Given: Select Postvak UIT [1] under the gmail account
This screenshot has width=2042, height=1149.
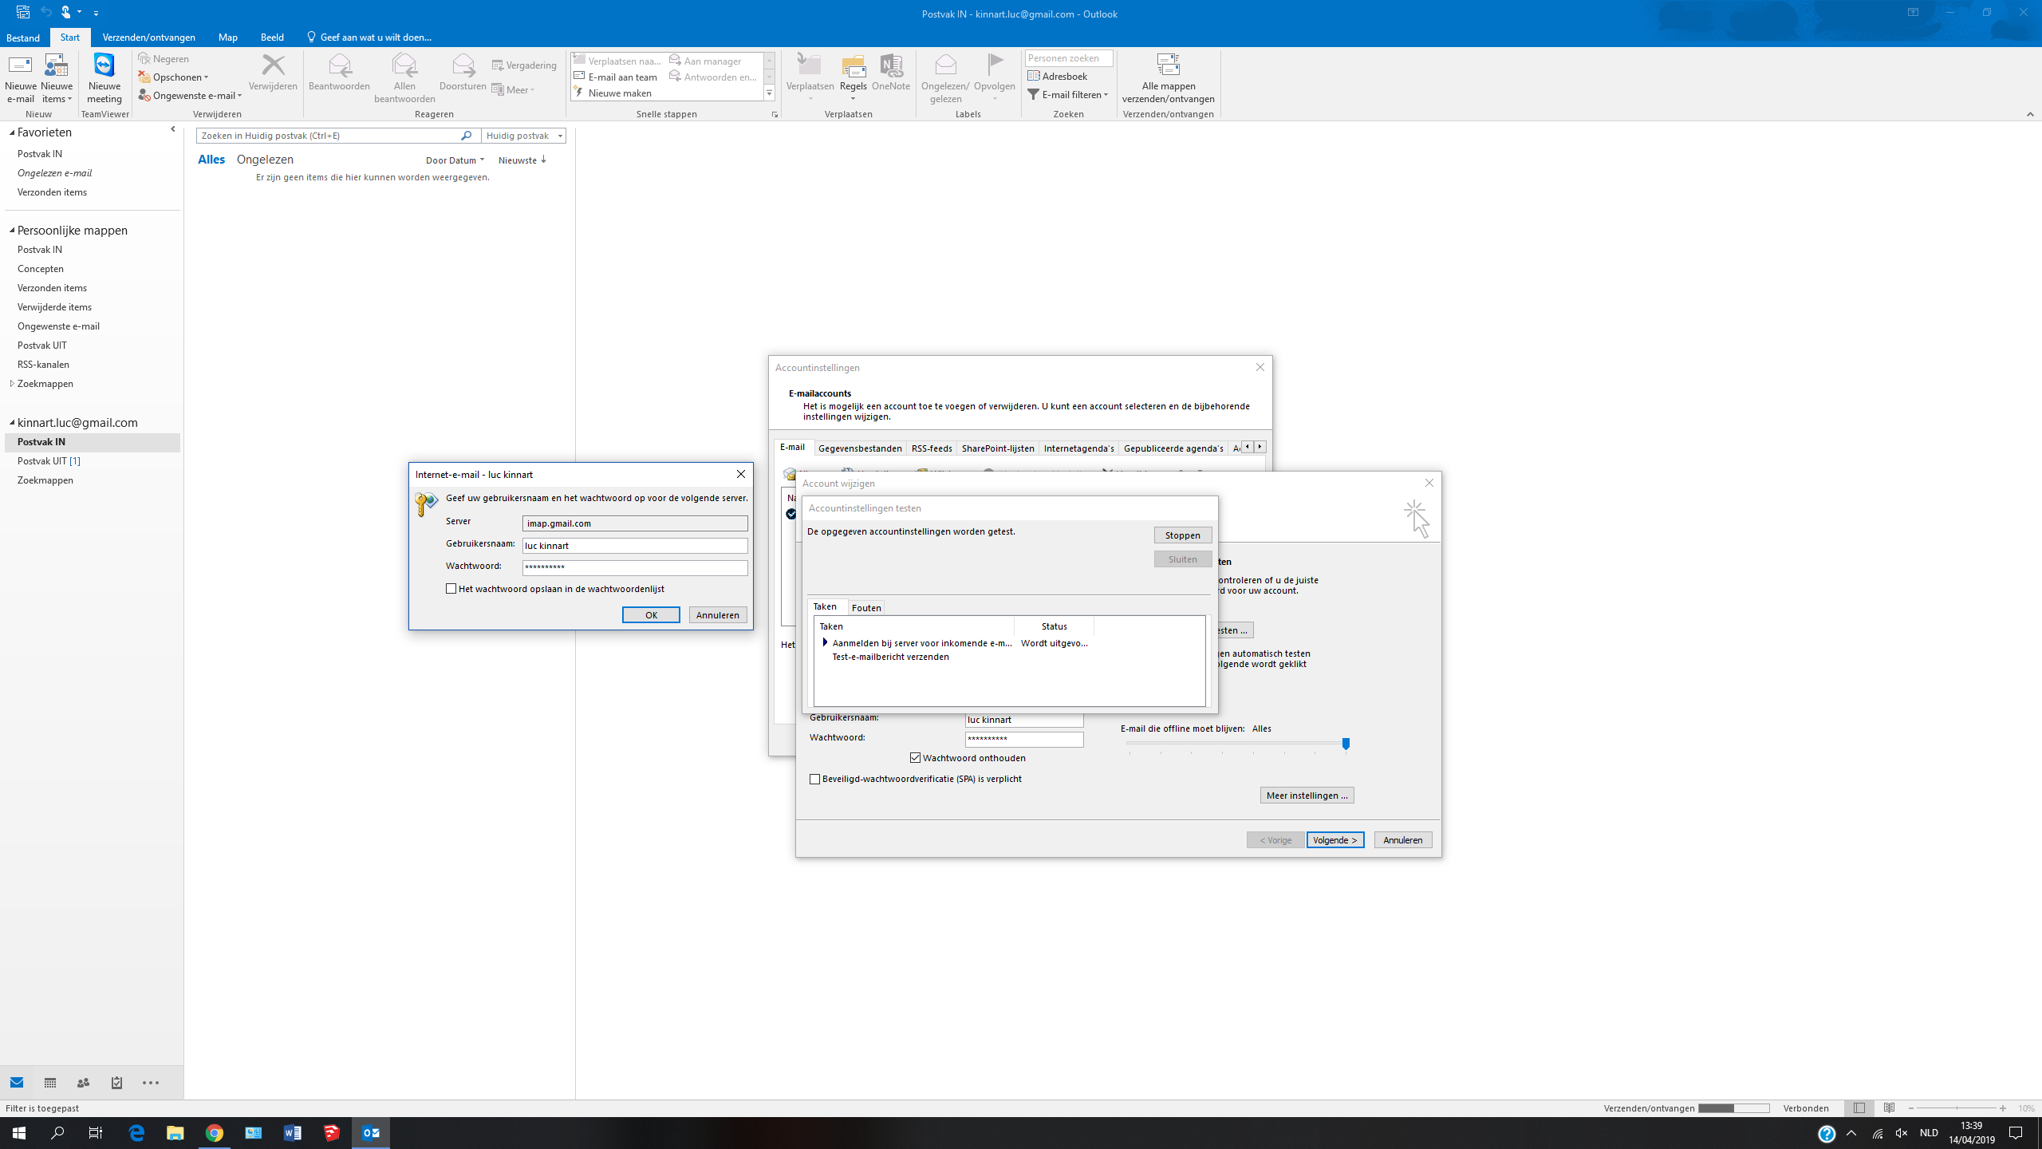Looking at the screenshot, I should (49, 461).
